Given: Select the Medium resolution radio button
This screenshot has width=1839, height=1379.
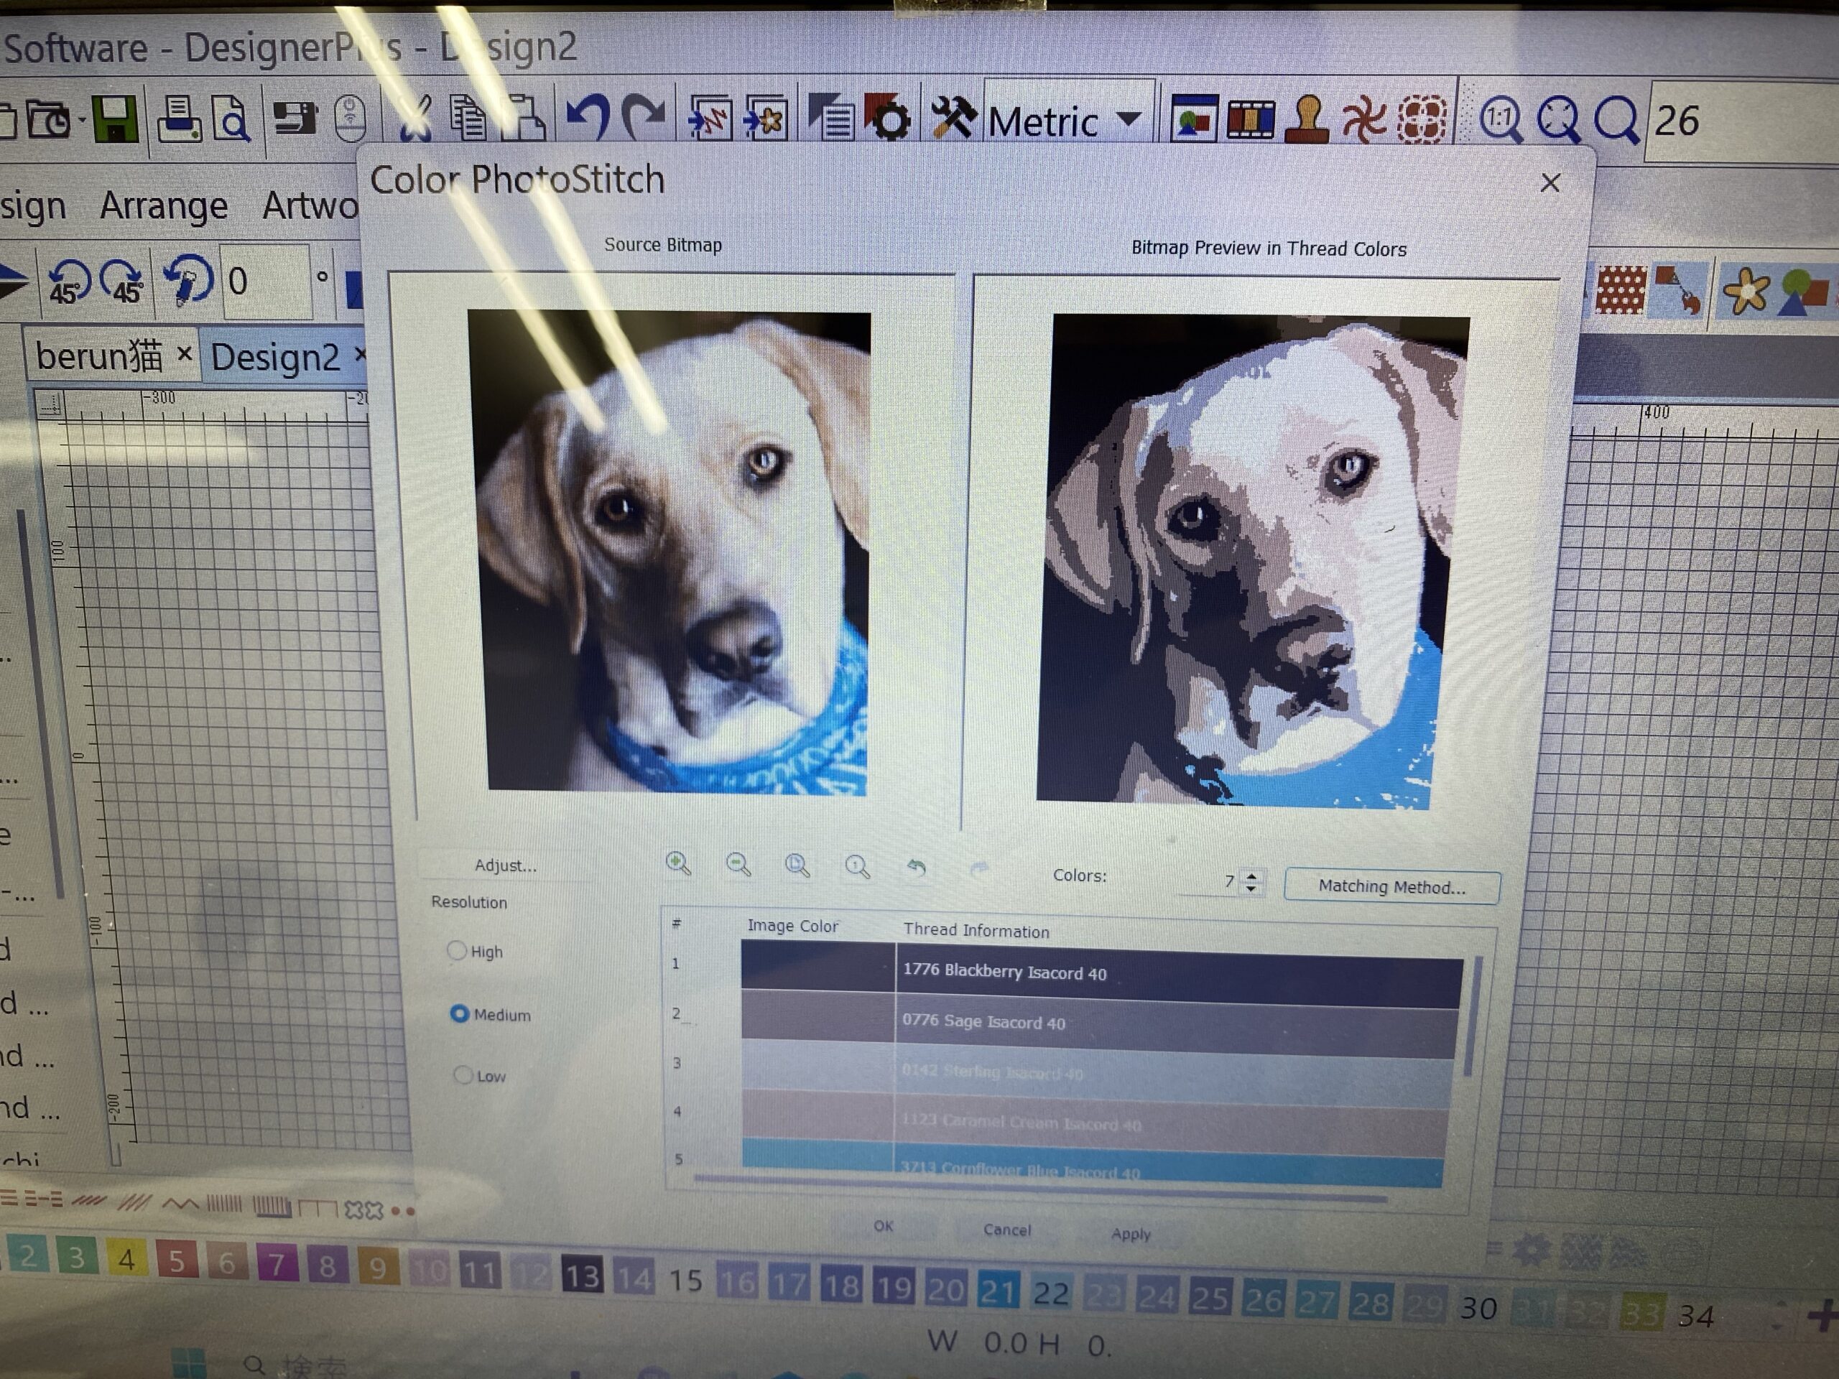Looking at the screenshot, I should (x=459, y=1013).
